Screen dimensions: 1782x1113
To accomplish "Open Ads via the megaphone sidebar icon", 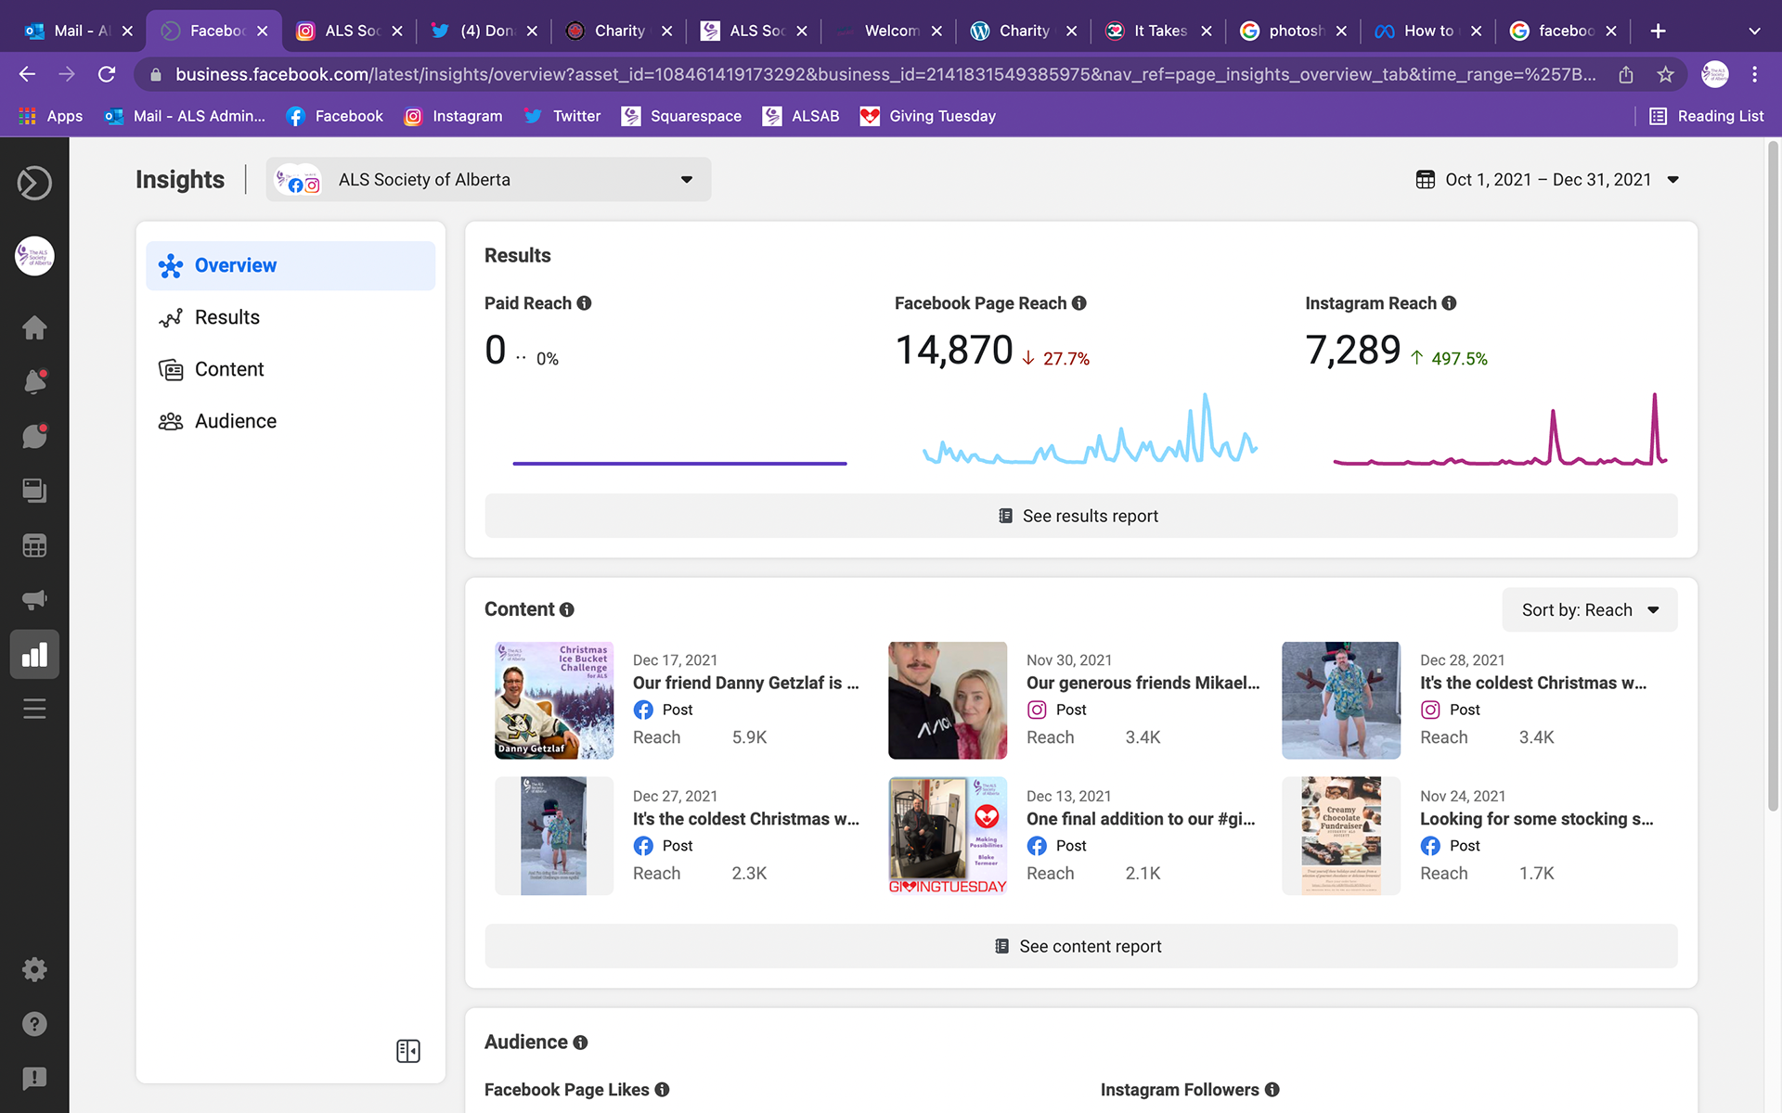I will coord(34,599).
